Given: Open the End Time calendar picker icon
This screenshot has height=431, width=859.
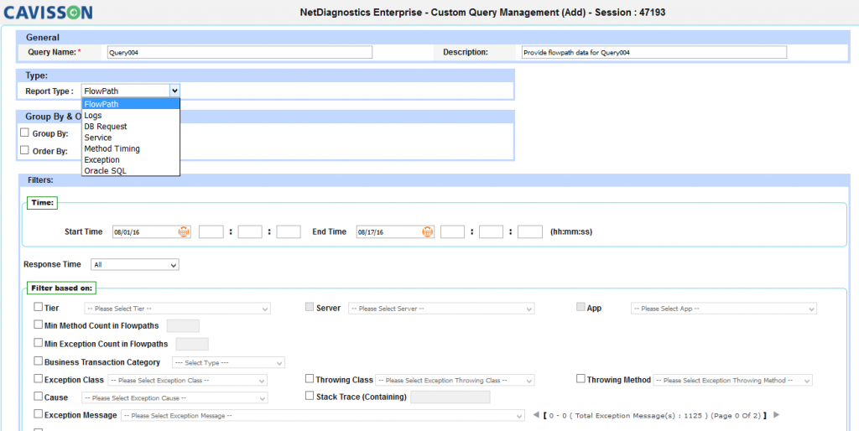Looking at the screenshot, I should (x=427, y=231).
